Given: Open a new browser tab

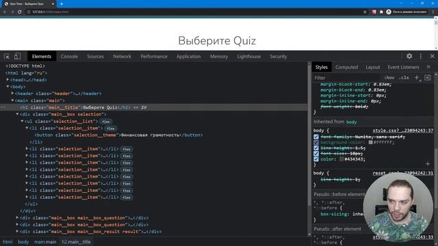Looking at the screenshot, I should [x=62, y=4].
